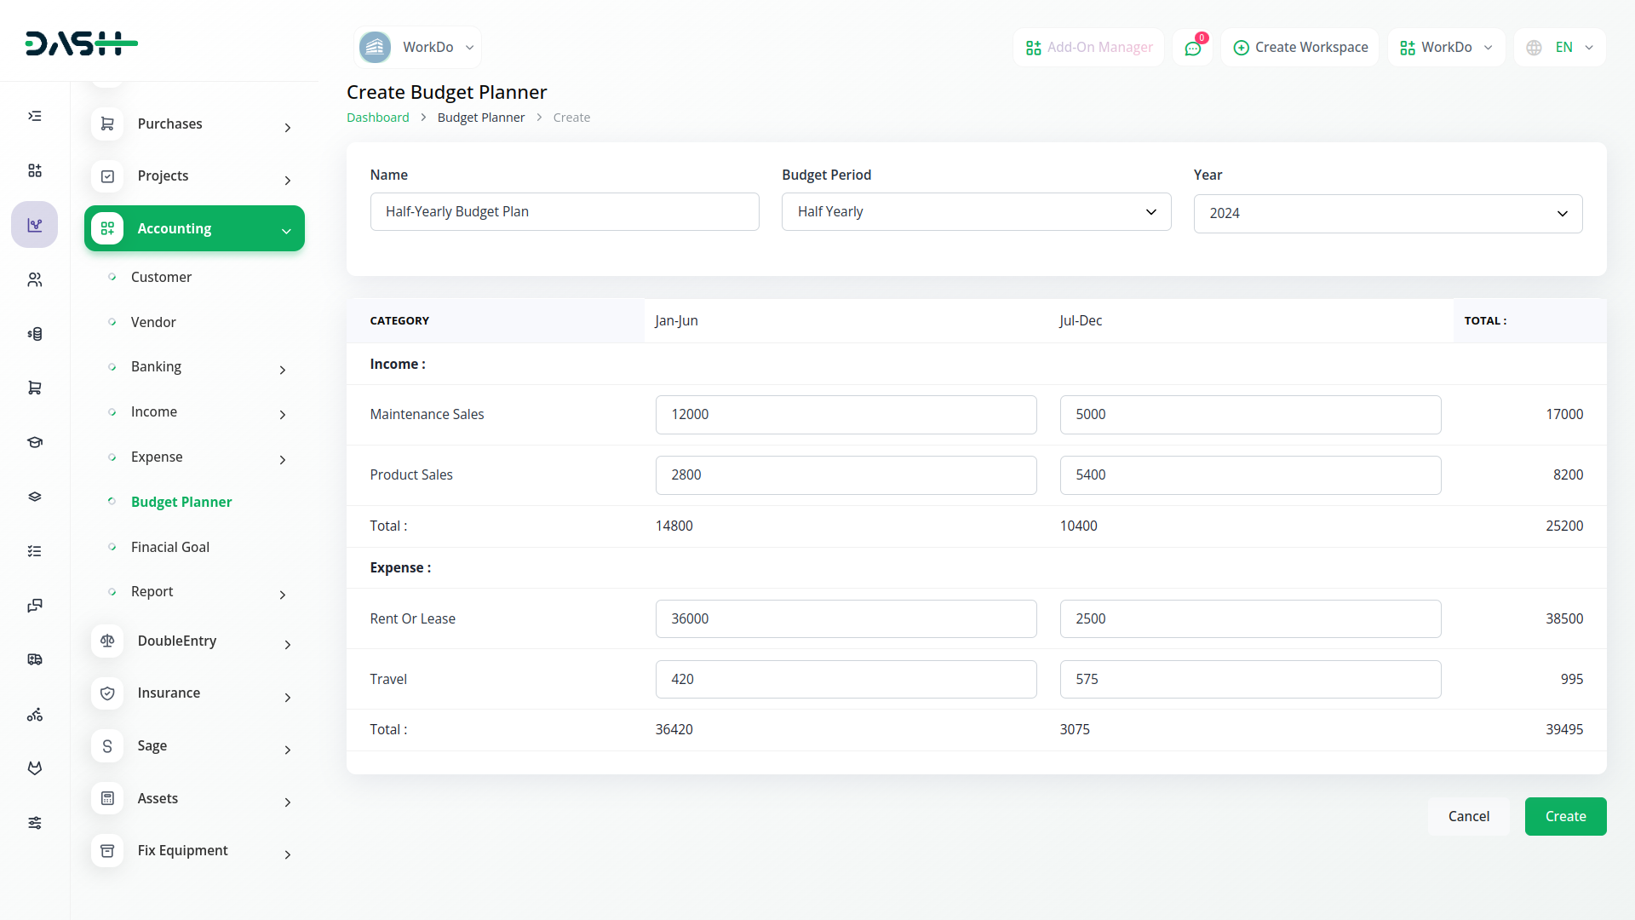Viewport: 1635px width, 920px height.
Task: Click the truck icon in left rail
Action: tap(35, 659)
